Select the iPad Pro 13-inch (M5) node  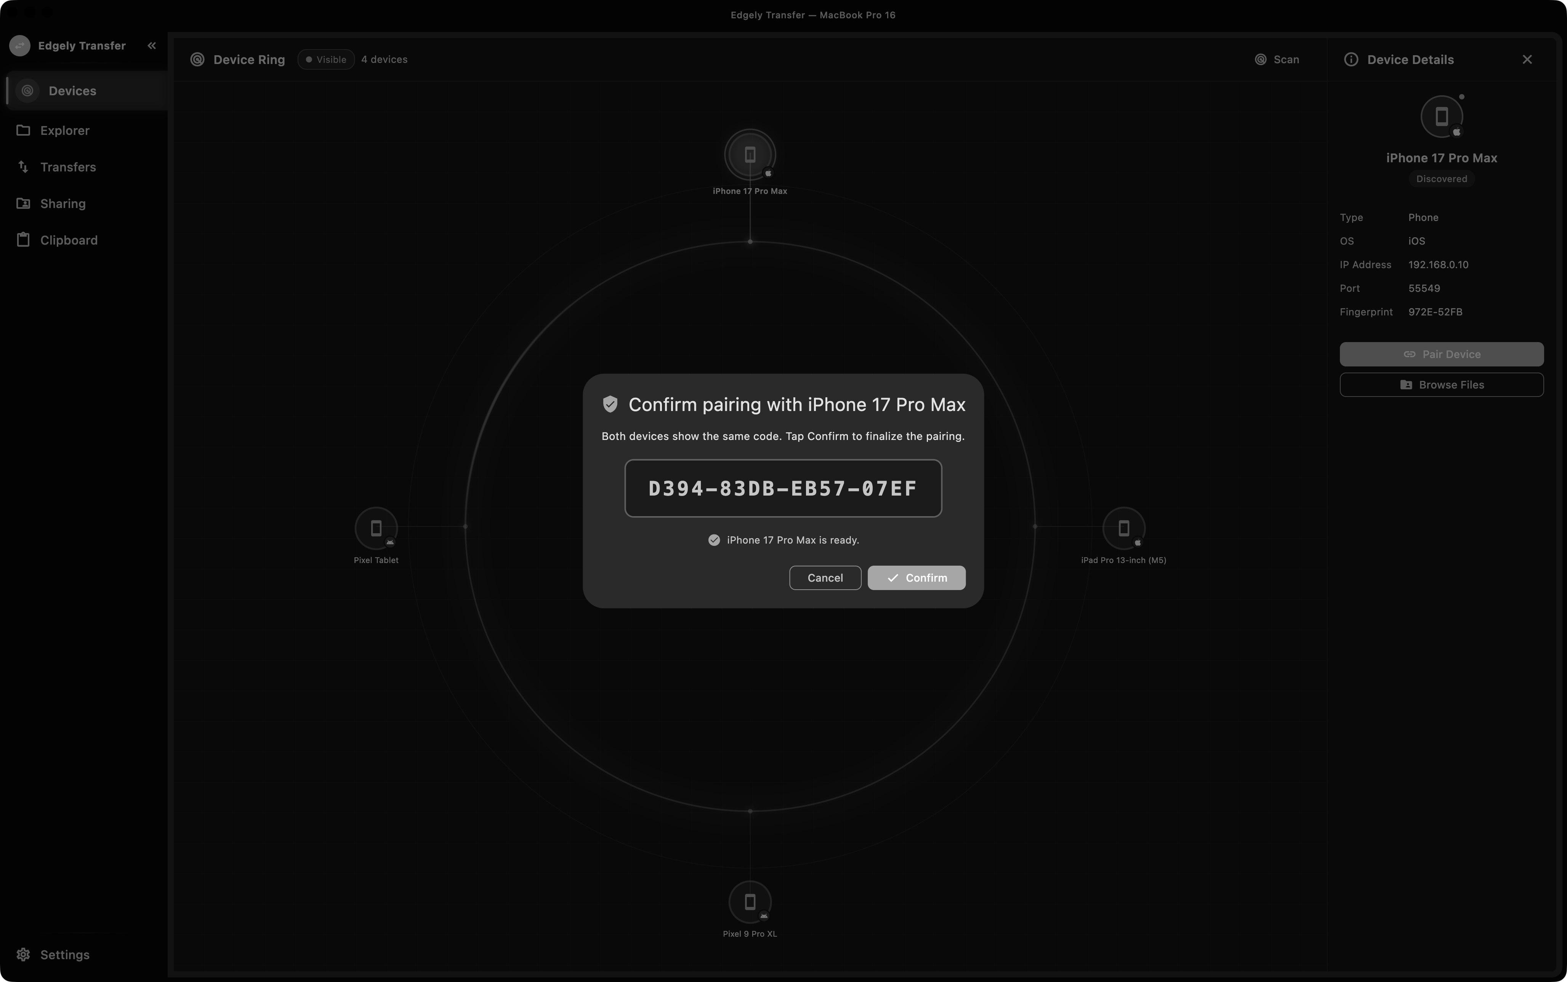click(x=1123, y=528)
